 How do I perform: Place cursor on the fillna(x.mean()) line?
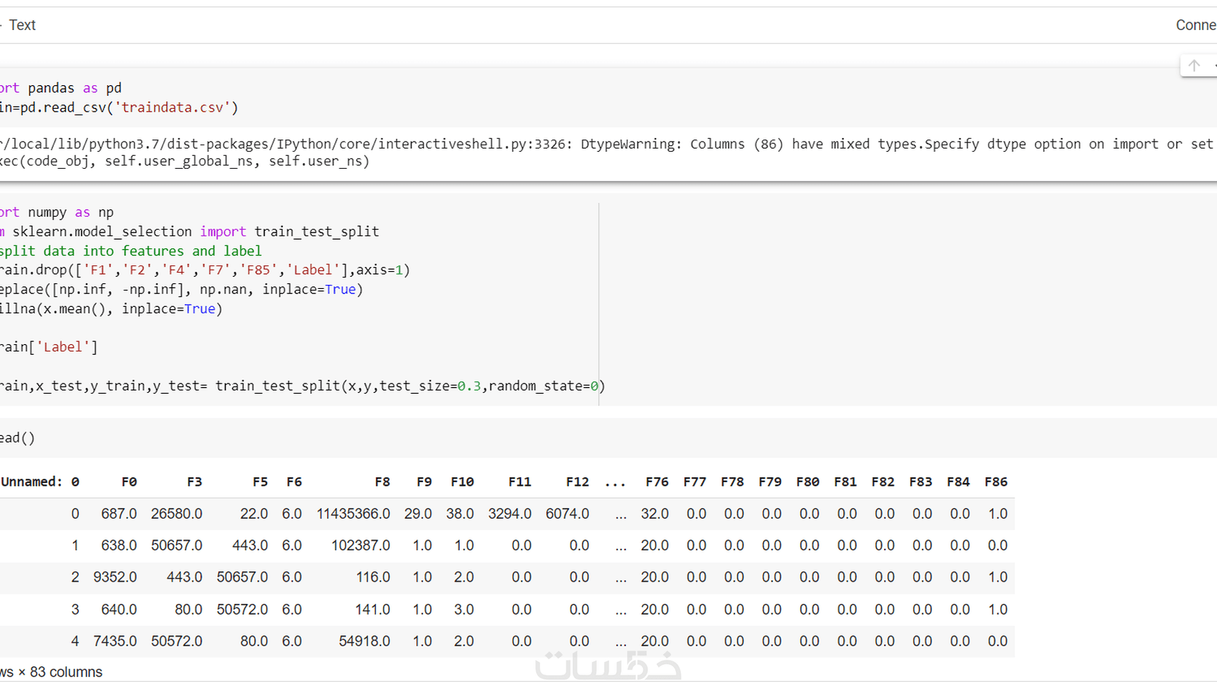click(111, 309)
